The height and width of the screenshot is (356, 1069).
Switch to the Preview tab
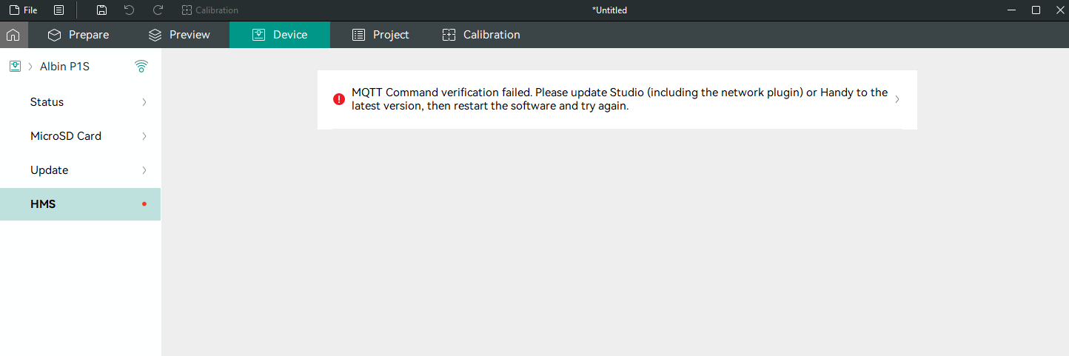[x=179, y=35]
